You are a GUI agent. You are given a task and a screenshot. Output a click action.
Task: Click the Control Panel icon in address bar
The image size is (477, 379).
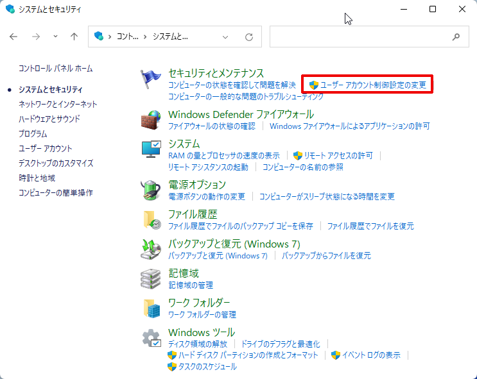click(x=99, y=37)
